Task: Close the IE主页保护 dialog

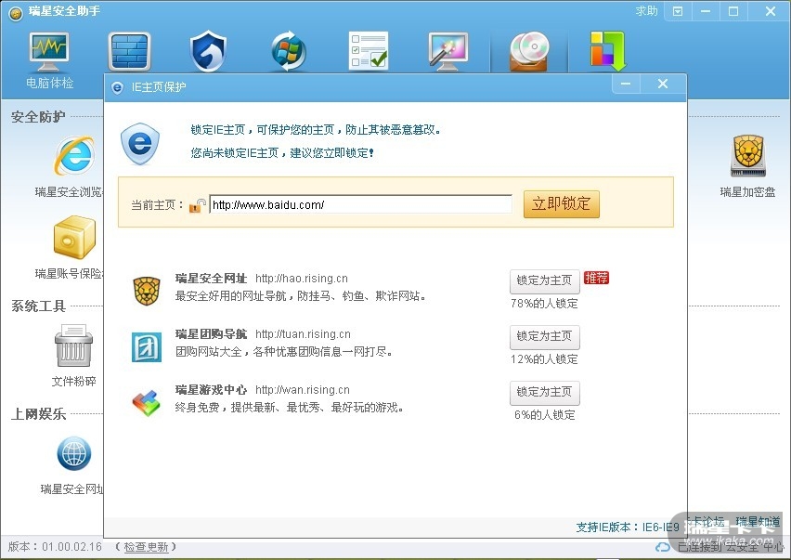Action: pos(663,85)
